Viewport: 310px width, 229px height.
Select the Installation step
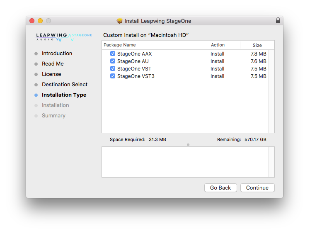pyautogui.click(x=55, y=105)
